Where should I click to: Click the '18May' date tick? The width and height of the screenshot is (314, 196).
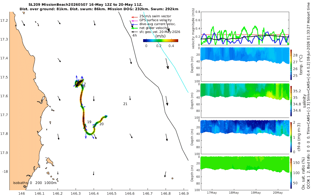234,193
